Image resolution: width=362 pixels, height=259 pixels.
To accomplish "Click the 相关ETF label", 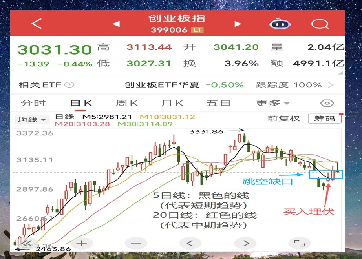I will pos(40,85).
